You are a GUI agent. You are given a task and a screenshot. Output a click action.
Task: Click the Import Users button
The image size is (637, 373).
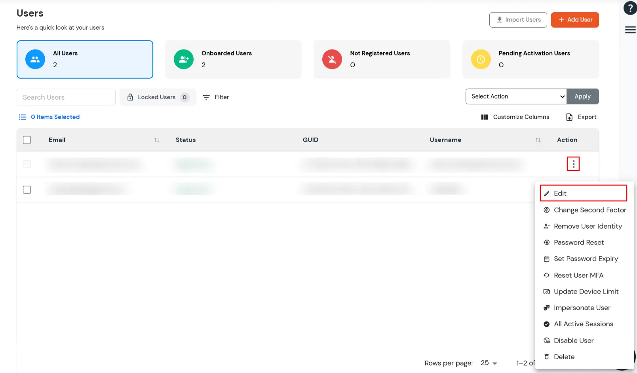coord(518,20)
